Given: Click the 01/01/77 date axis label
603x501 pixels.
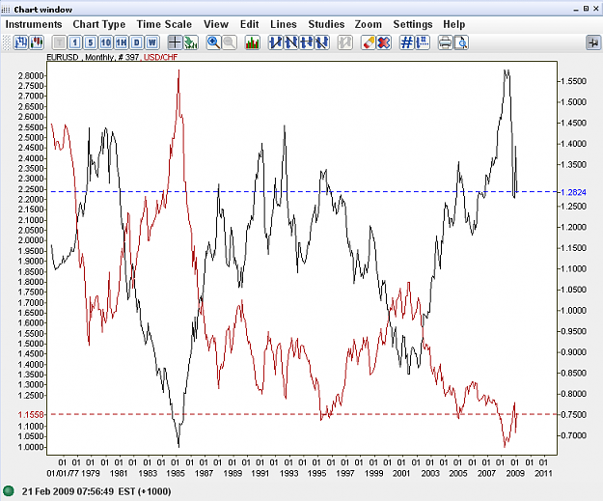Looking at the screenshot, I should (63, 473).
